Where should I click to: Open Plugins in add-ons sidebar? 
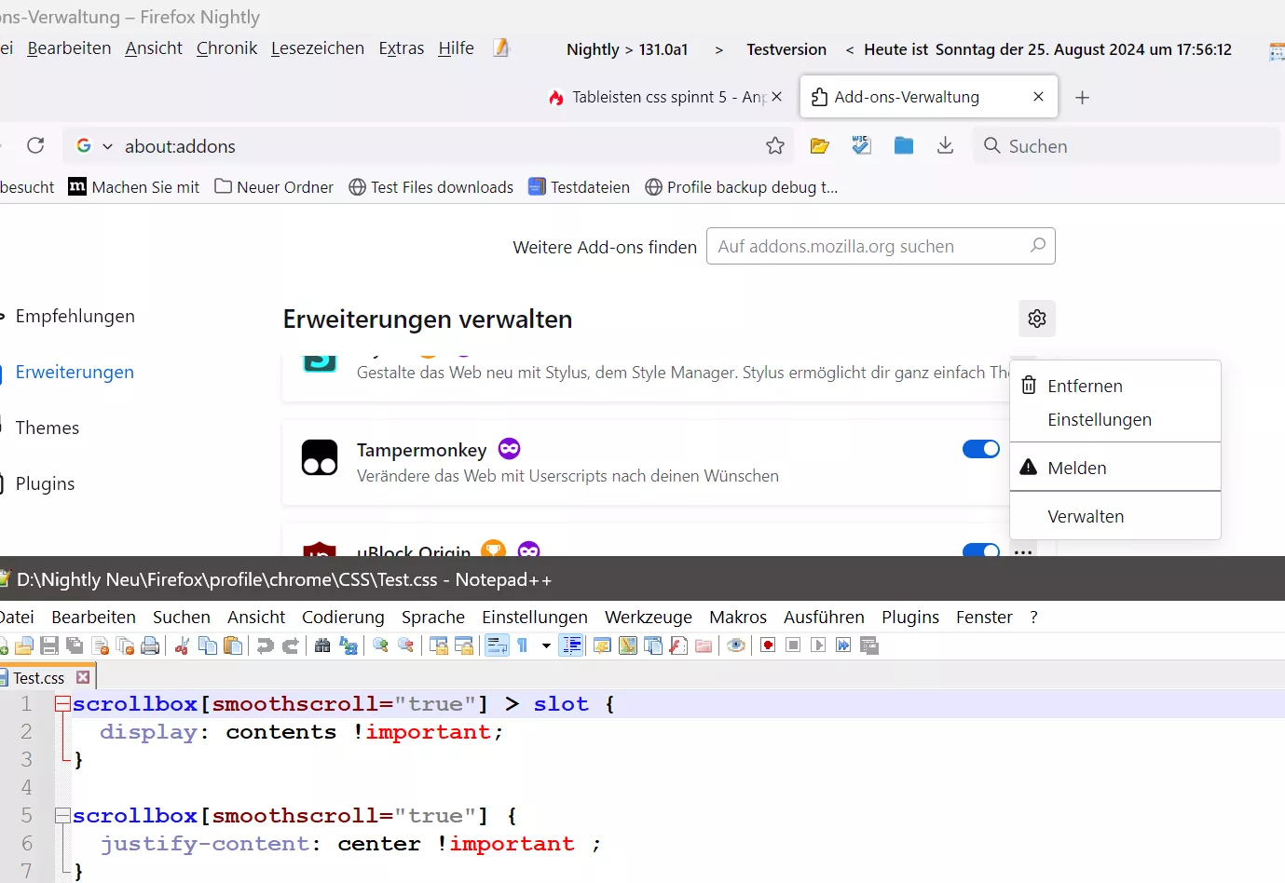45,483
